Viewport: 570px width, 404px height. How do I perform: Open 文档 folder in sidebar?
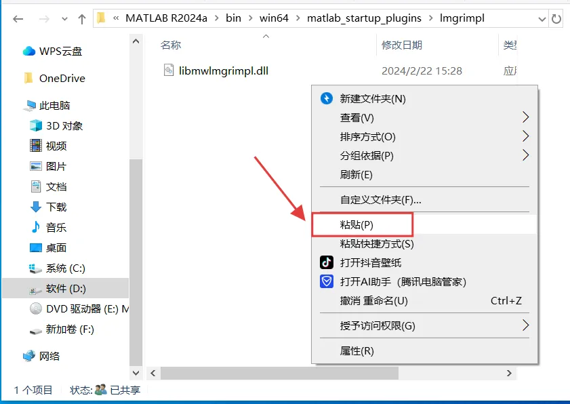(x=56, y=187)
